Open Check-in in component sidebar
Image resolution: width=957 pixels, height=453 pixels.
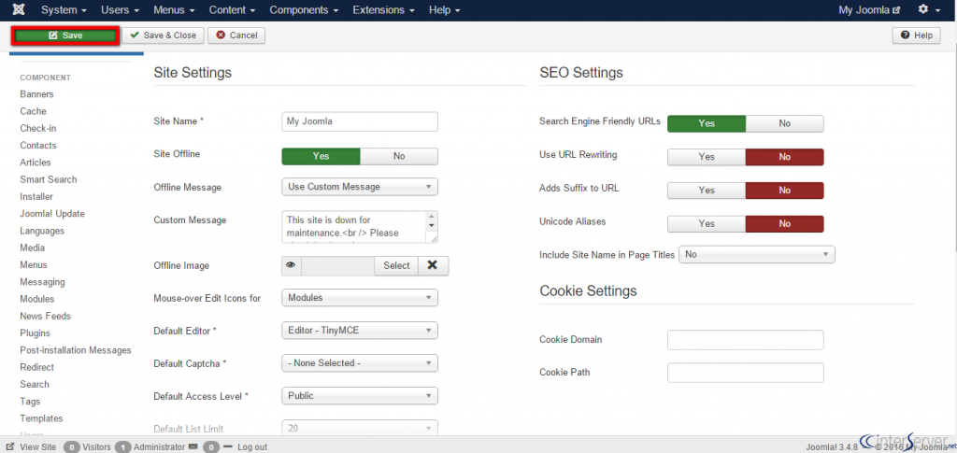point(37,129)
